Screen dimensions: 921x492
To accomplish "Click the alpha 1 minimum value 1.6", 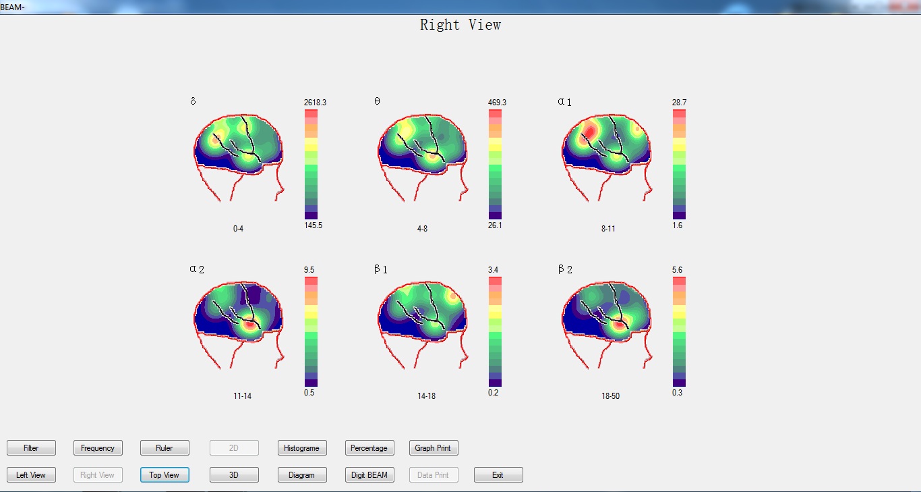I will [678, 225].
